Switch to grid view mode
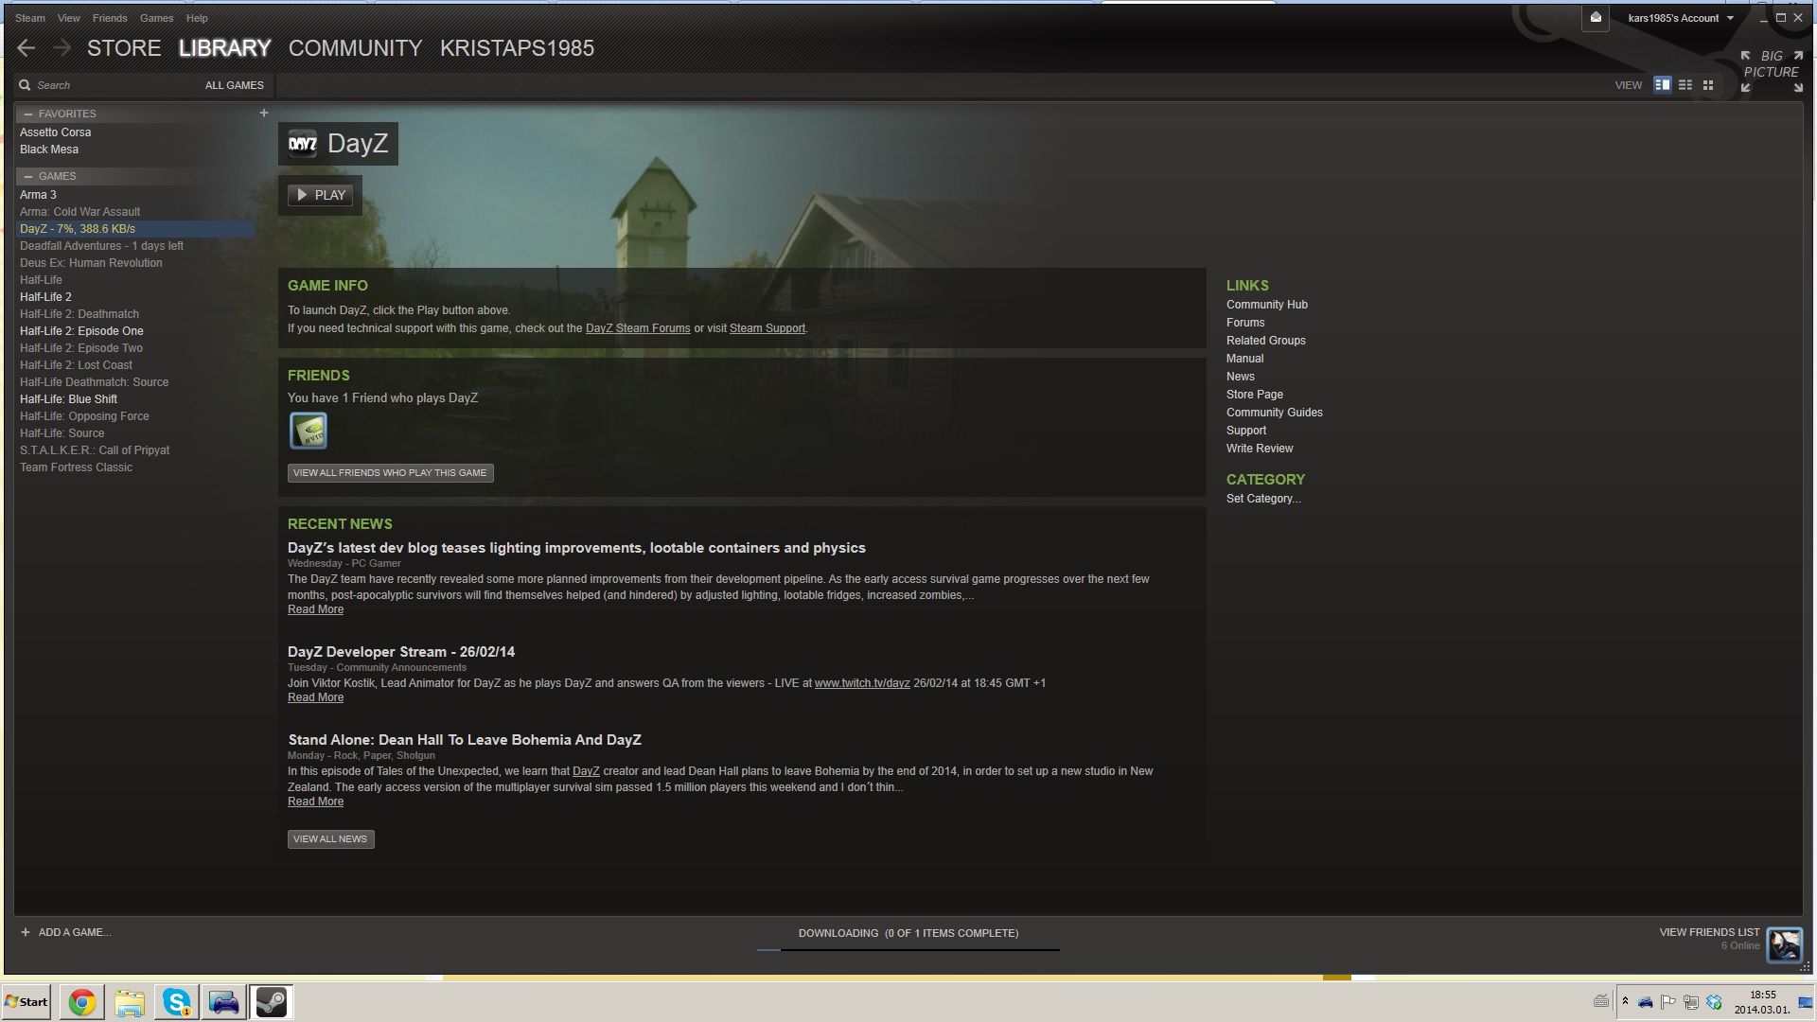Screen dimensions: 1817x1022 pyautogui.click(x=1708, y=85)
